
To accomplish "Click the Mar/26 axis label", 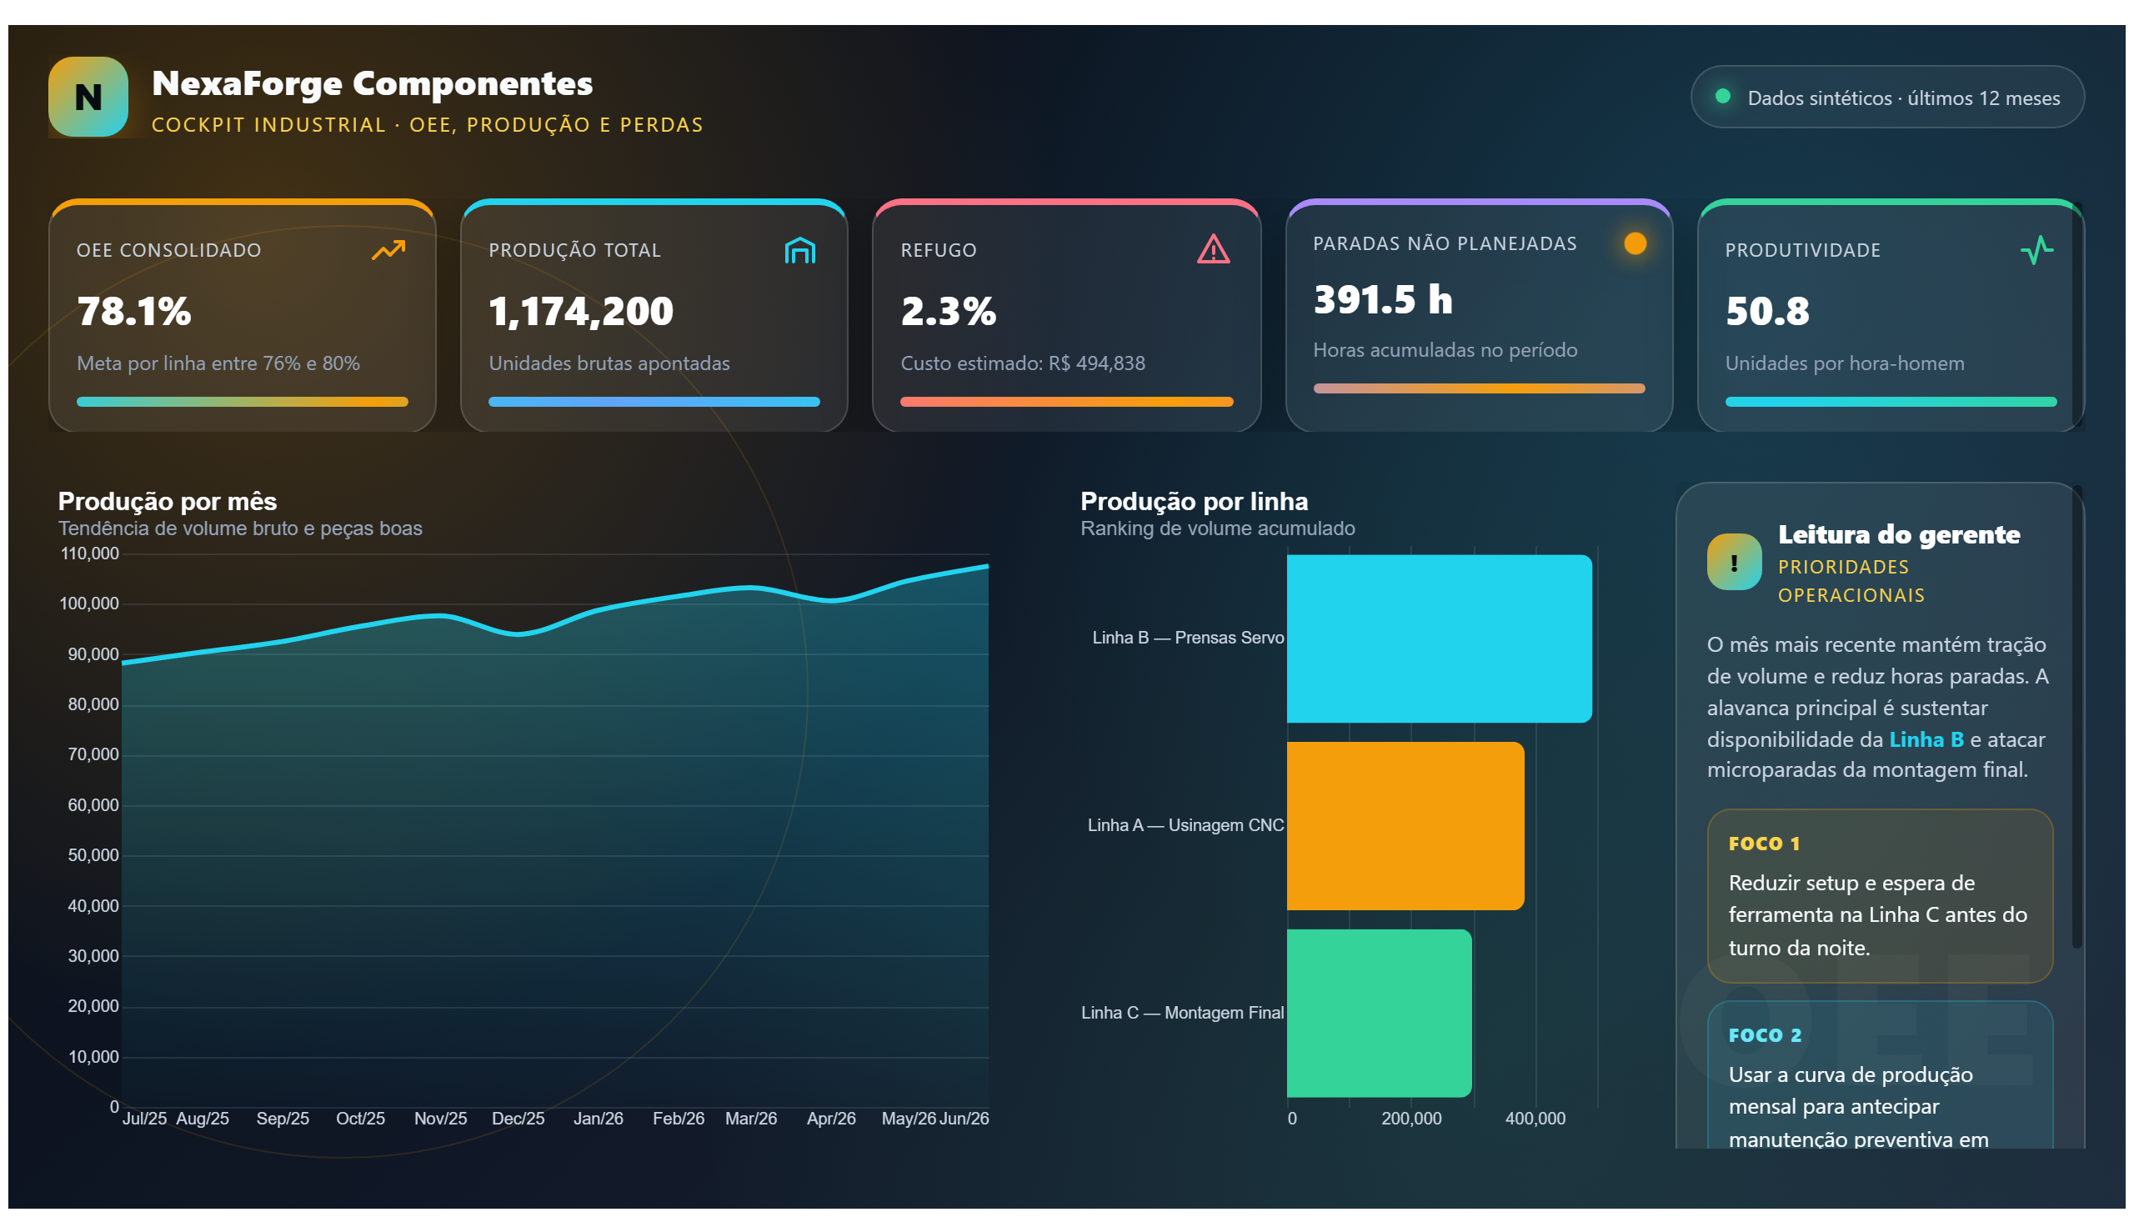I will [x=750, y=1119].
